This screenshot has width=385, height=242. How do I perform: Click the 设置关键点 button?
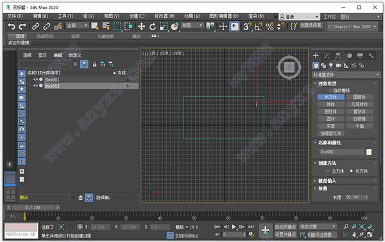click(286, 234)
